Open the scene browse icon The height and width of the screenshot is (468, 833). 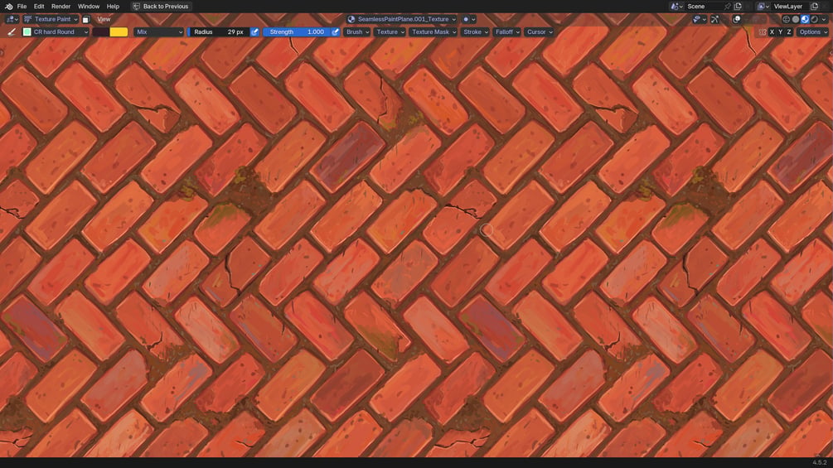pyautogui.click(x=677, y=7)
